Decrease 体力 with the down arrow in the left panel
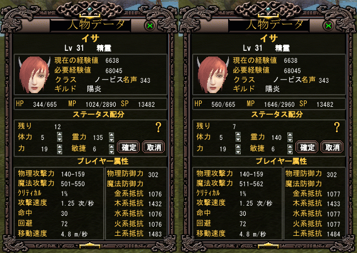 pos(59,139)
